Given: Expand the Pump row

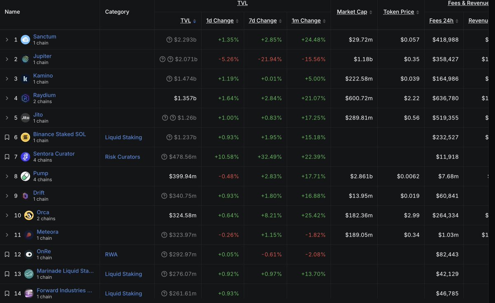Looking at the screenshot, I should tap(7, 176).
